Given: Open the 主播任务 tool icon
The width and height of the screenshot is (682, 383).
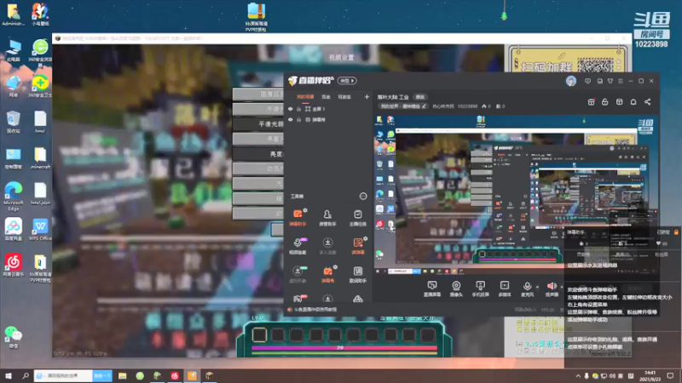Looking at the screenshot, I should (357, 218).
